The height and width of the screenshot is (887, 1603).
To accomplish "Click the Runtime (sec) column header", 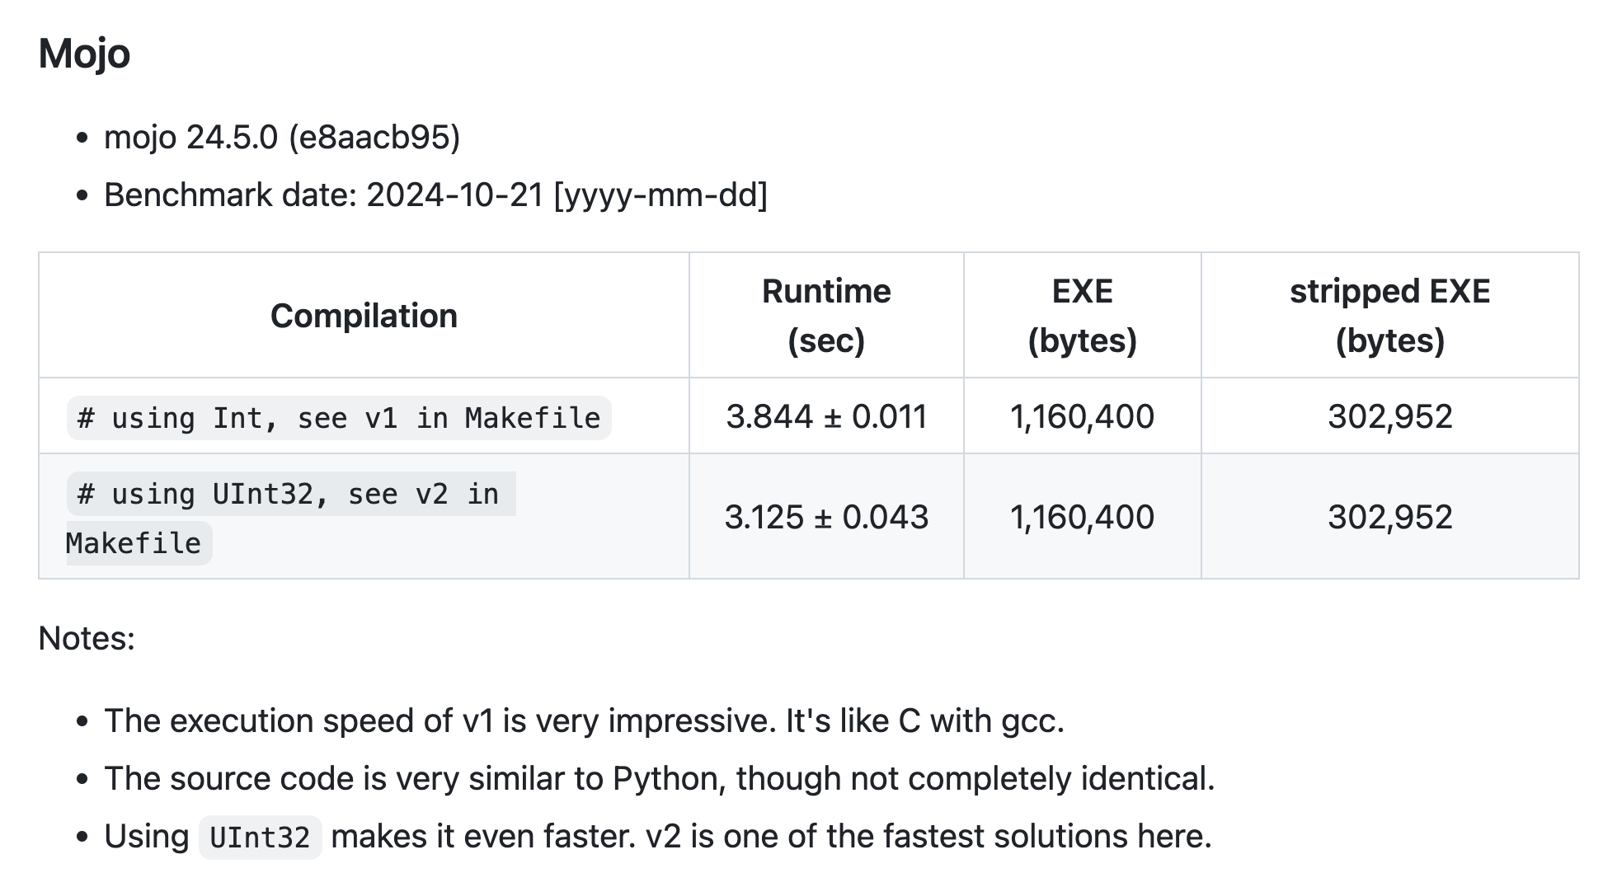I will pos(826,316).
